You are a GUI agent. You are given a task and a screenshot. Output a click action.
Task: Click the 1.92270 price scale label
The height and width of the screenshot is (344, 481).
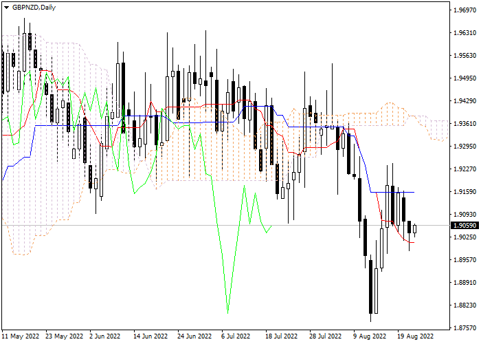click(465, 169)
